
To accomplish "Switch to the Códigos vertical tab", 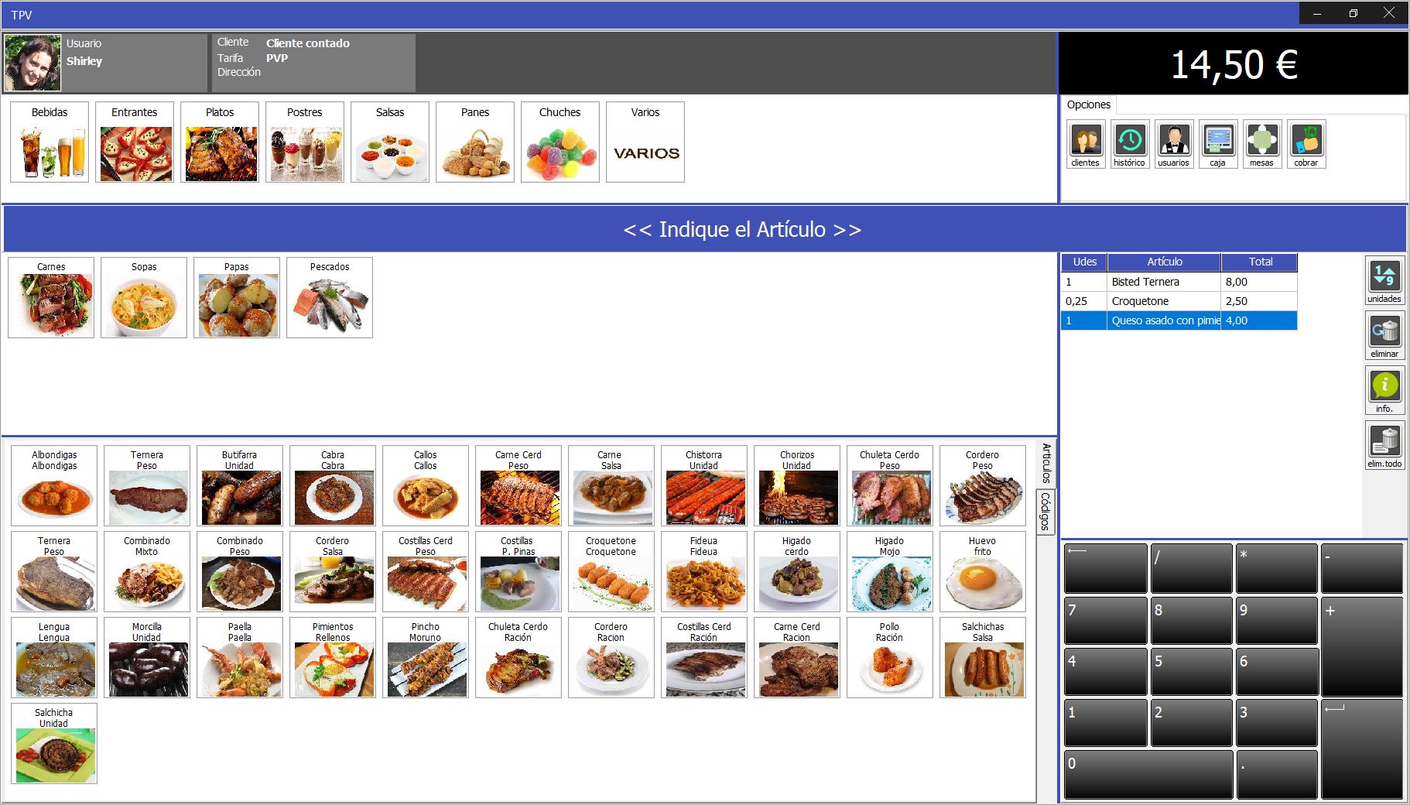I will pyautogui.click(x=1046, y=512).
